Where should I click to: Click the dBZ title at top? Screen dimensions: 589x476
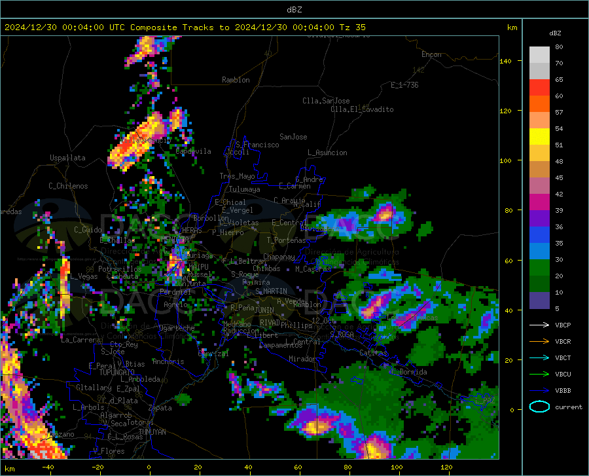(294, 10)
